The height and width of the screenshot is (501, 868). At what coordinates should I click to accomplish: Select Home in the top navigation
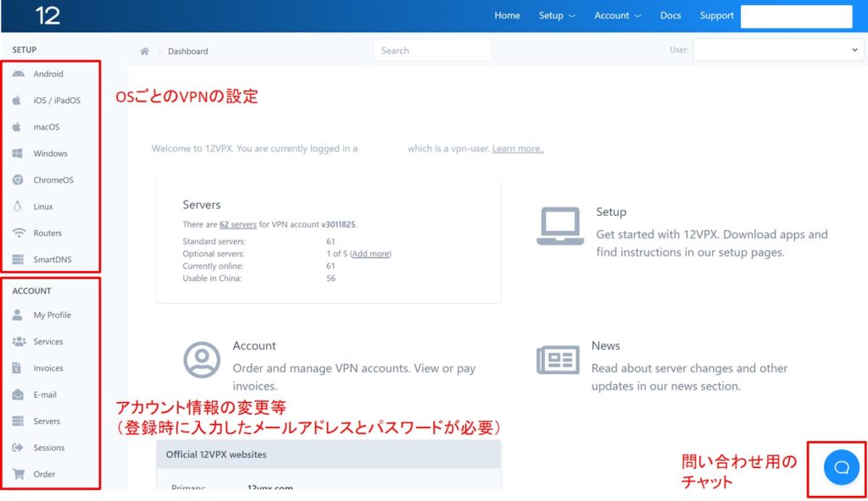point(507,15)
